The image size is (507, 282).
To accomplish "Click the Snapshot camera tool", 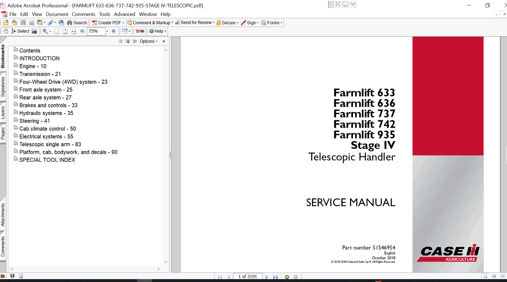I will 34,31.
